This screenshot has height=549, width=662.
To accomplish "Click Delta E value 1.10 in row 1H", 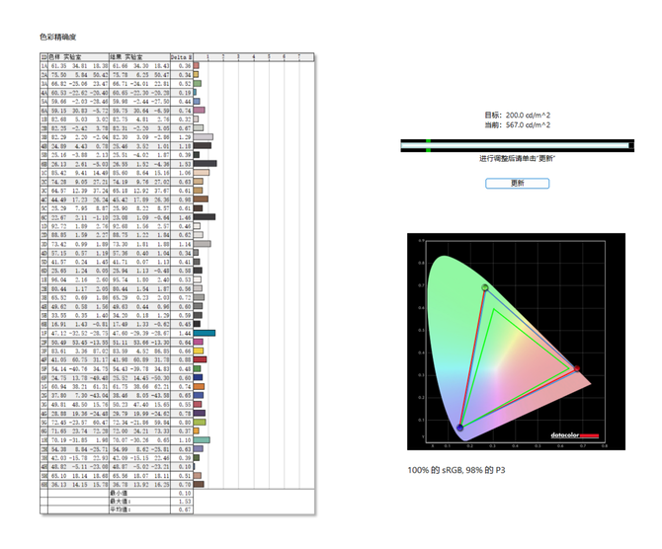I will [x=185, y=439].
